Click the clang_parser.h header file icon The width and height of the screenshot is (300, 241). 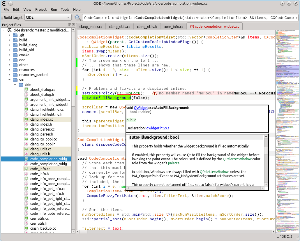26,134
